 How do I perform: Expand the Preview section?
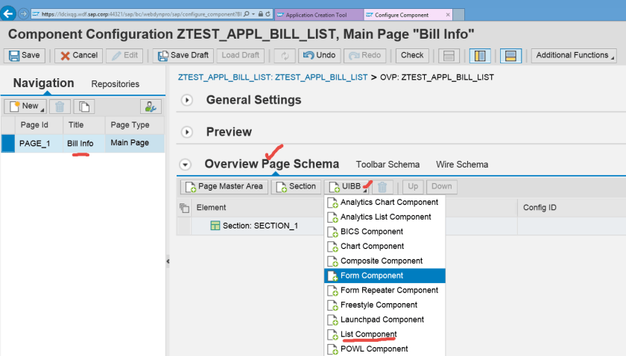(187, 132)
